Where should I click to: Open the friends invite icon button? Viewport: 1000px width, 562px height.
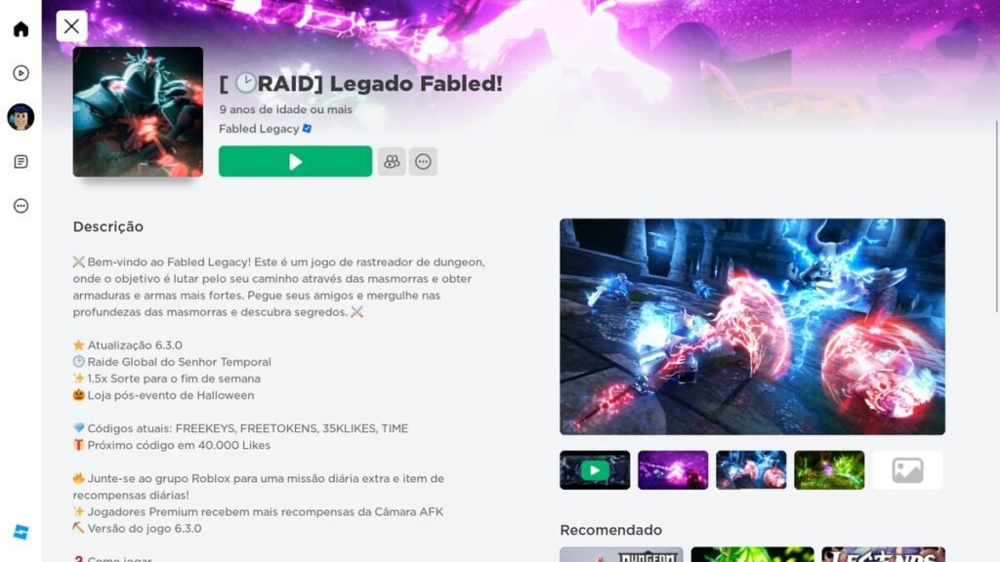(x=392, y=162)
